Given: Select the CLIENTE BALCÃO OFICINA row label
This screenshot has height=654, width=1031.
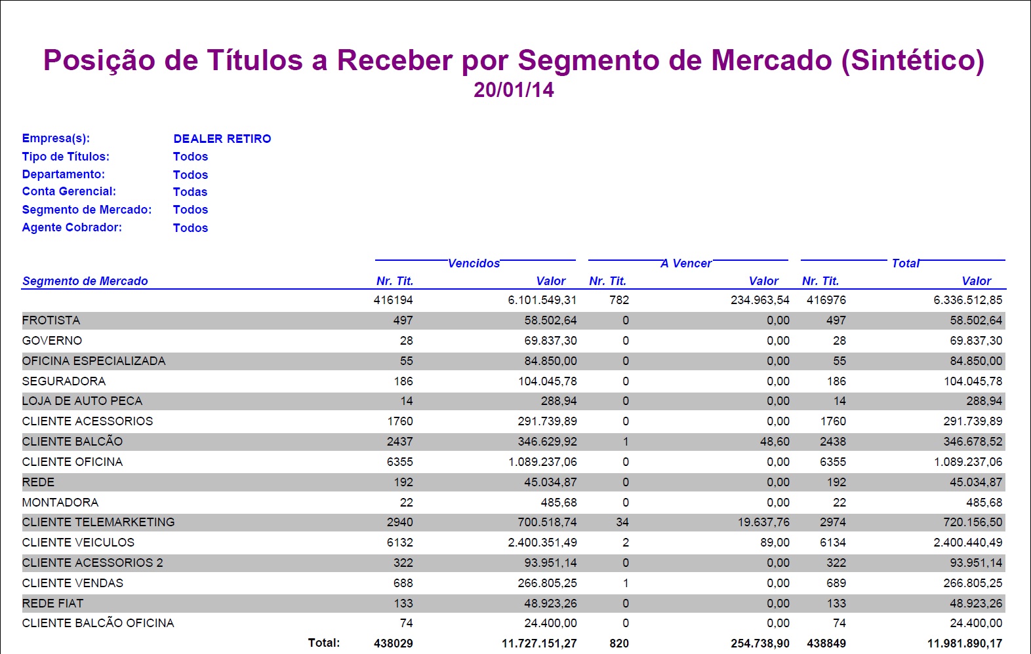Looking at the screenshot, I should point(98,623).
